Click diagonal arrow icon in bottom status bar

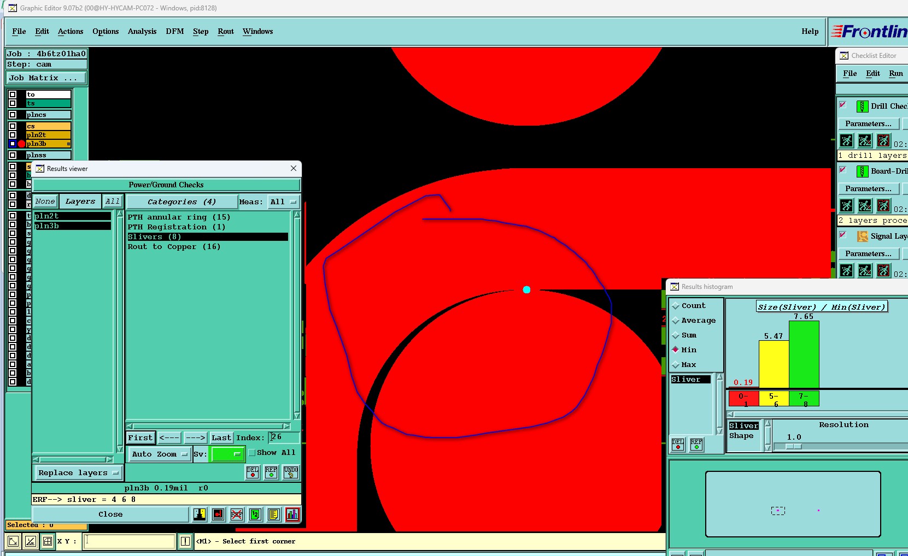tap(13, 541)
